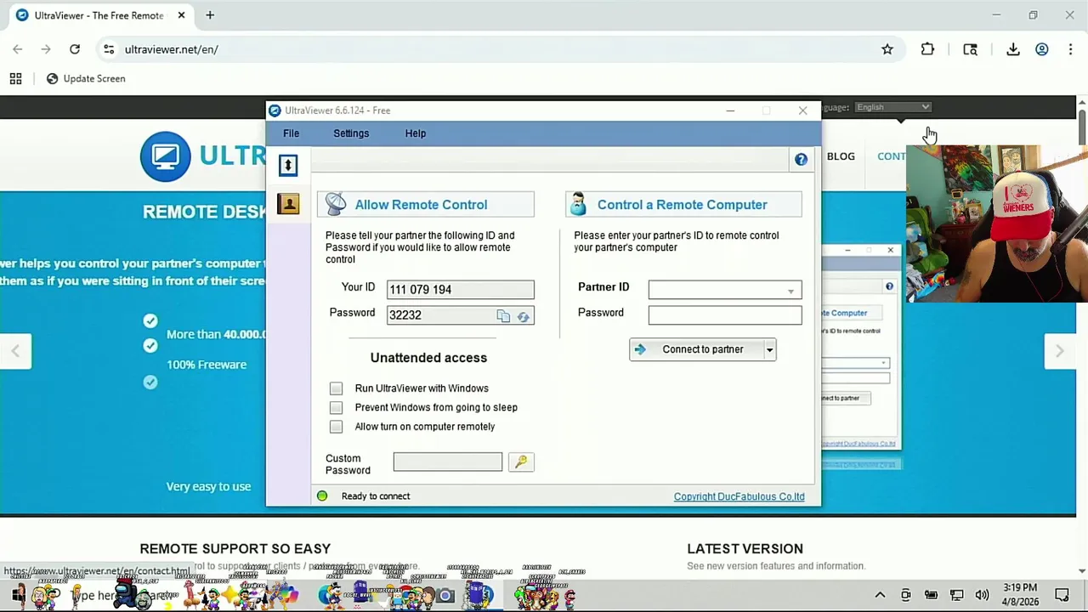Click the Update Screen bookmark
Screen dimensions: 1088x612
pyautogui.click(x=85, y=78)
